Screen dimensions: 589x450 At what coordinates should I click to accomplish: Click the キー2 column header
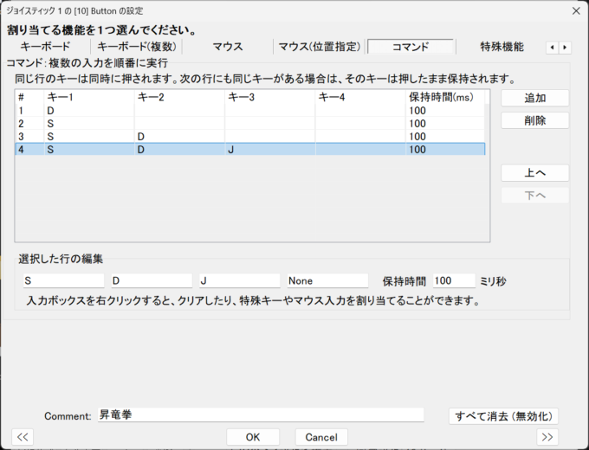point(179,97)
